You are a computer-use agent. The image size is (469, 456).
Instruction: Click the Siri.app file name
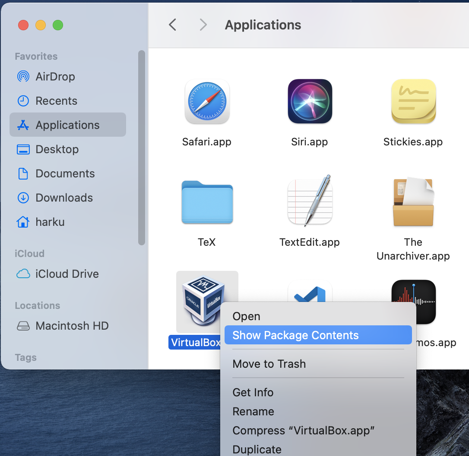(x=310, y=142)
